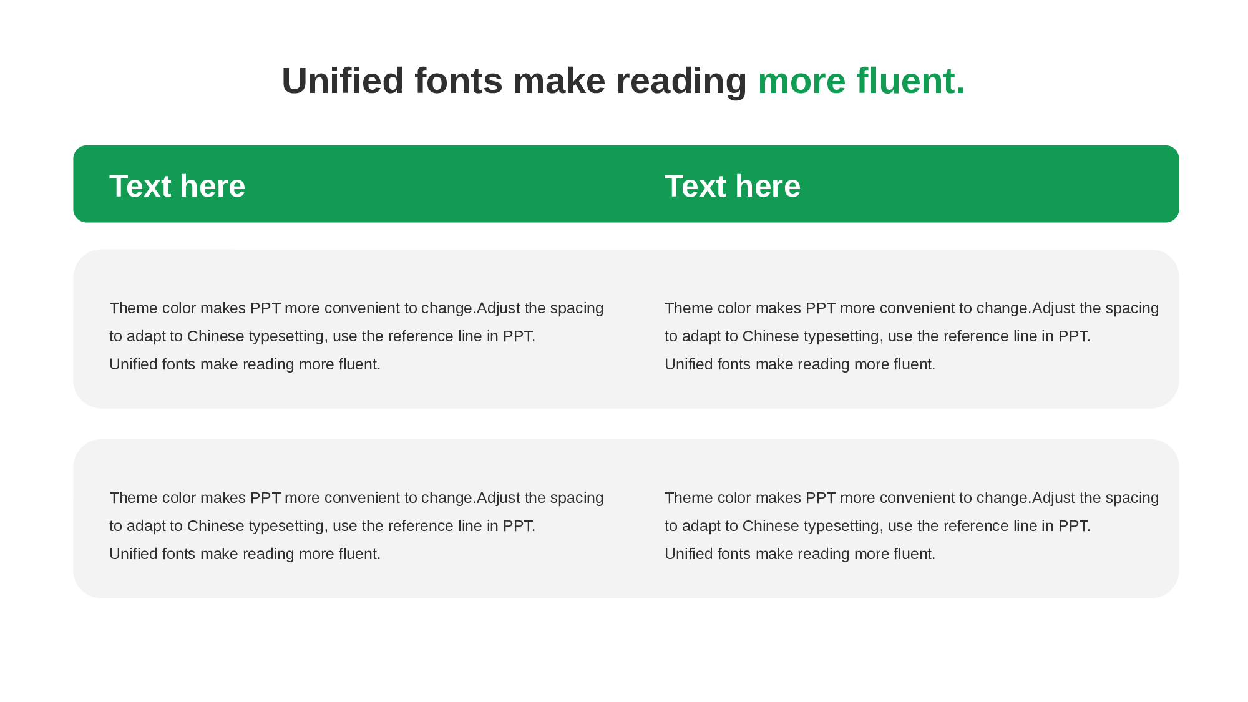Click first line of bottom-left paragraph
Viewport: 1248px width, 702px height.
point(356,498)
